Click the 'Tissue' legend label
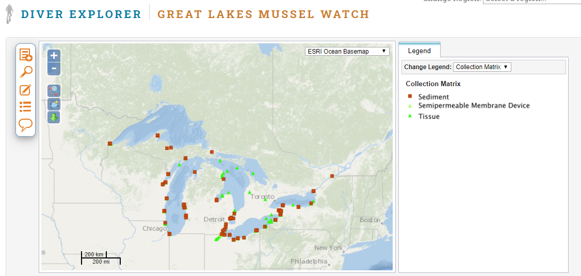Screen dimensions: 581x276 coord(429,116)
